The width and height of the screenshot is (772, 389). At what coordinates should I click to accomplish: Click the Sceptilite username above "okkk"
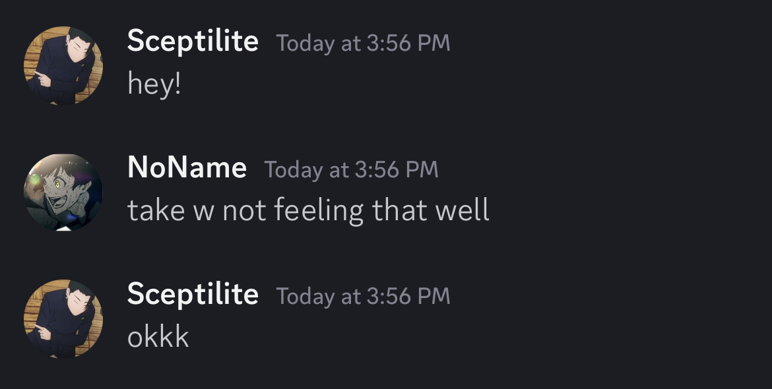tap(193, 294)
